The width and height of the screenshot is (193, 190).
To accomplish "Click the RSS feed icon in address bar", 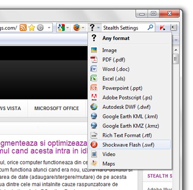I will tap(23, 28).
